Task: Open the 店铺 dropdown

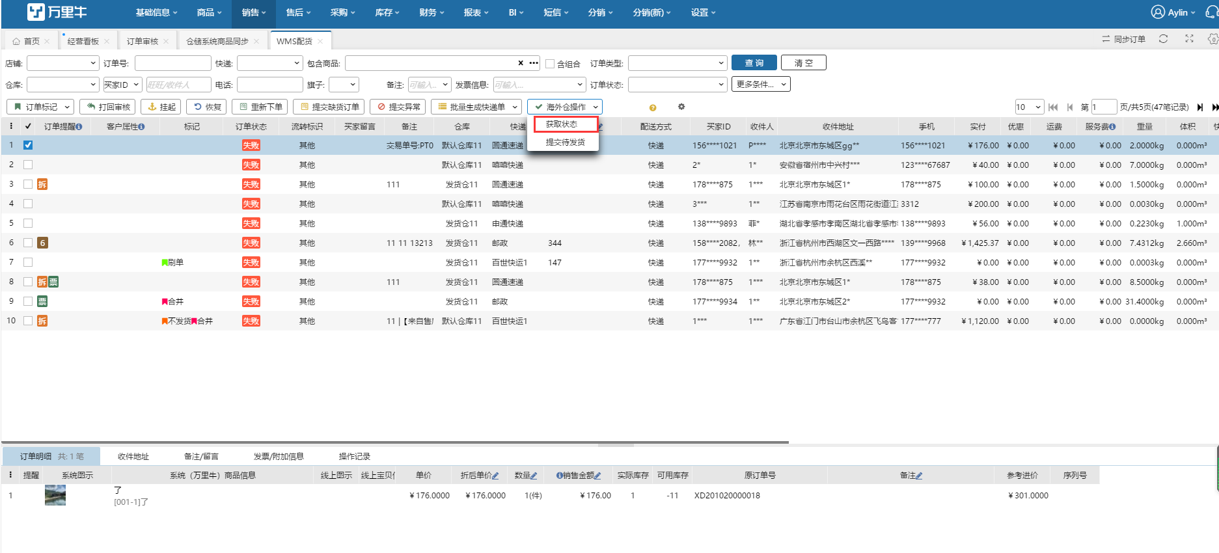Action: click(x=63, y=63)
